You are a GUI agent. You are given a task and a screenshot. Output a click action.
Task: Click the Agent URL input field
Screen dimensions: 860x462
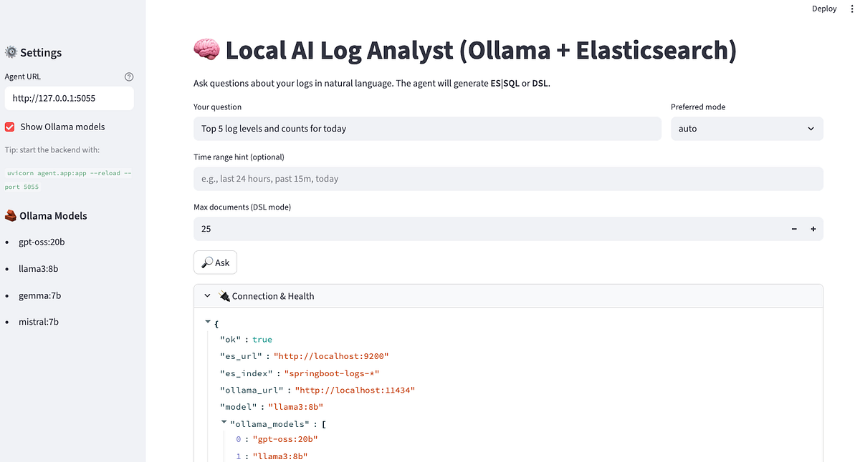point(69,99)
